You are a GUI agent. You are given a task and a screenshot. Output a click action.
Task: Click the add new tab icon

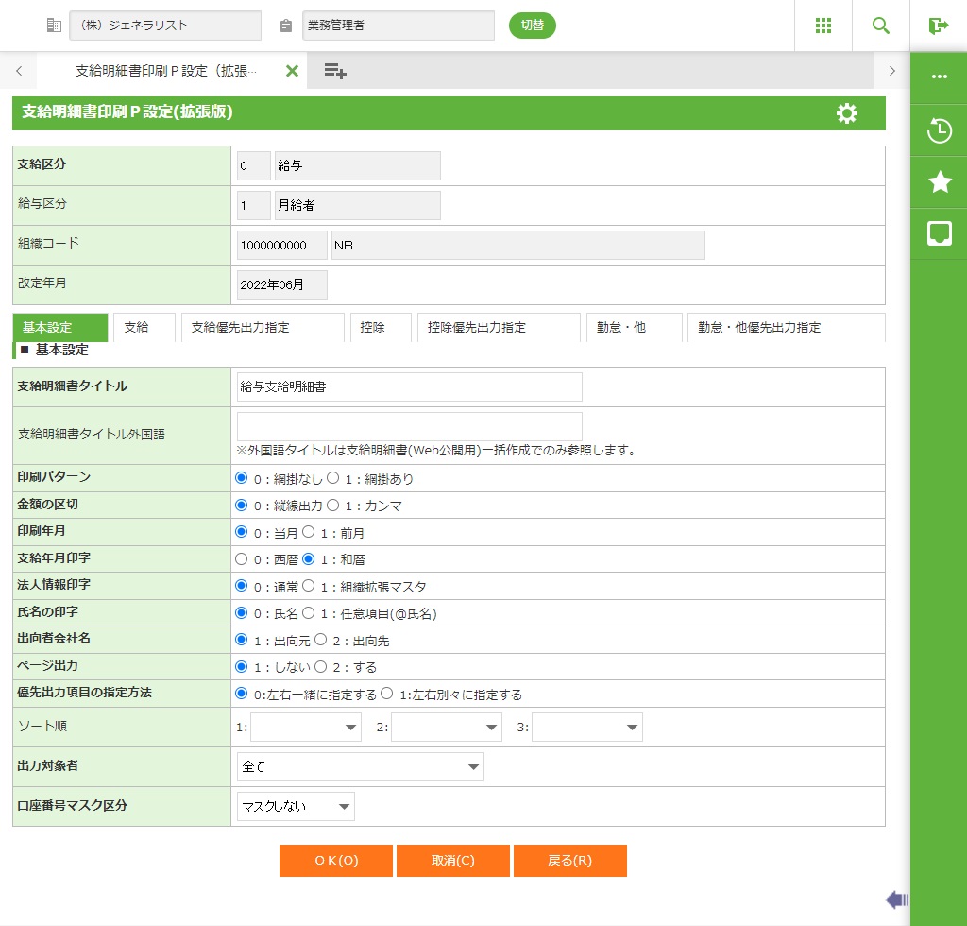335,71
